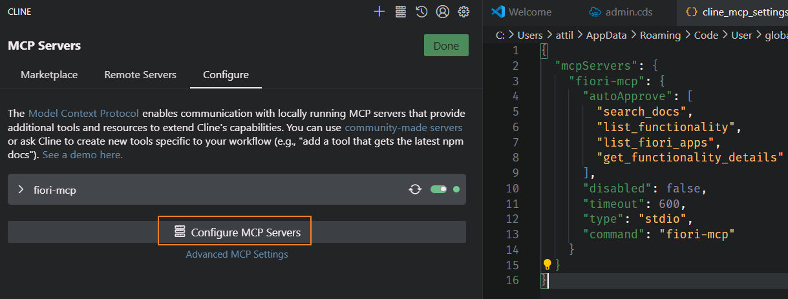Click the MCP Servers heading
788x299 pixels.
pos(45,46)
